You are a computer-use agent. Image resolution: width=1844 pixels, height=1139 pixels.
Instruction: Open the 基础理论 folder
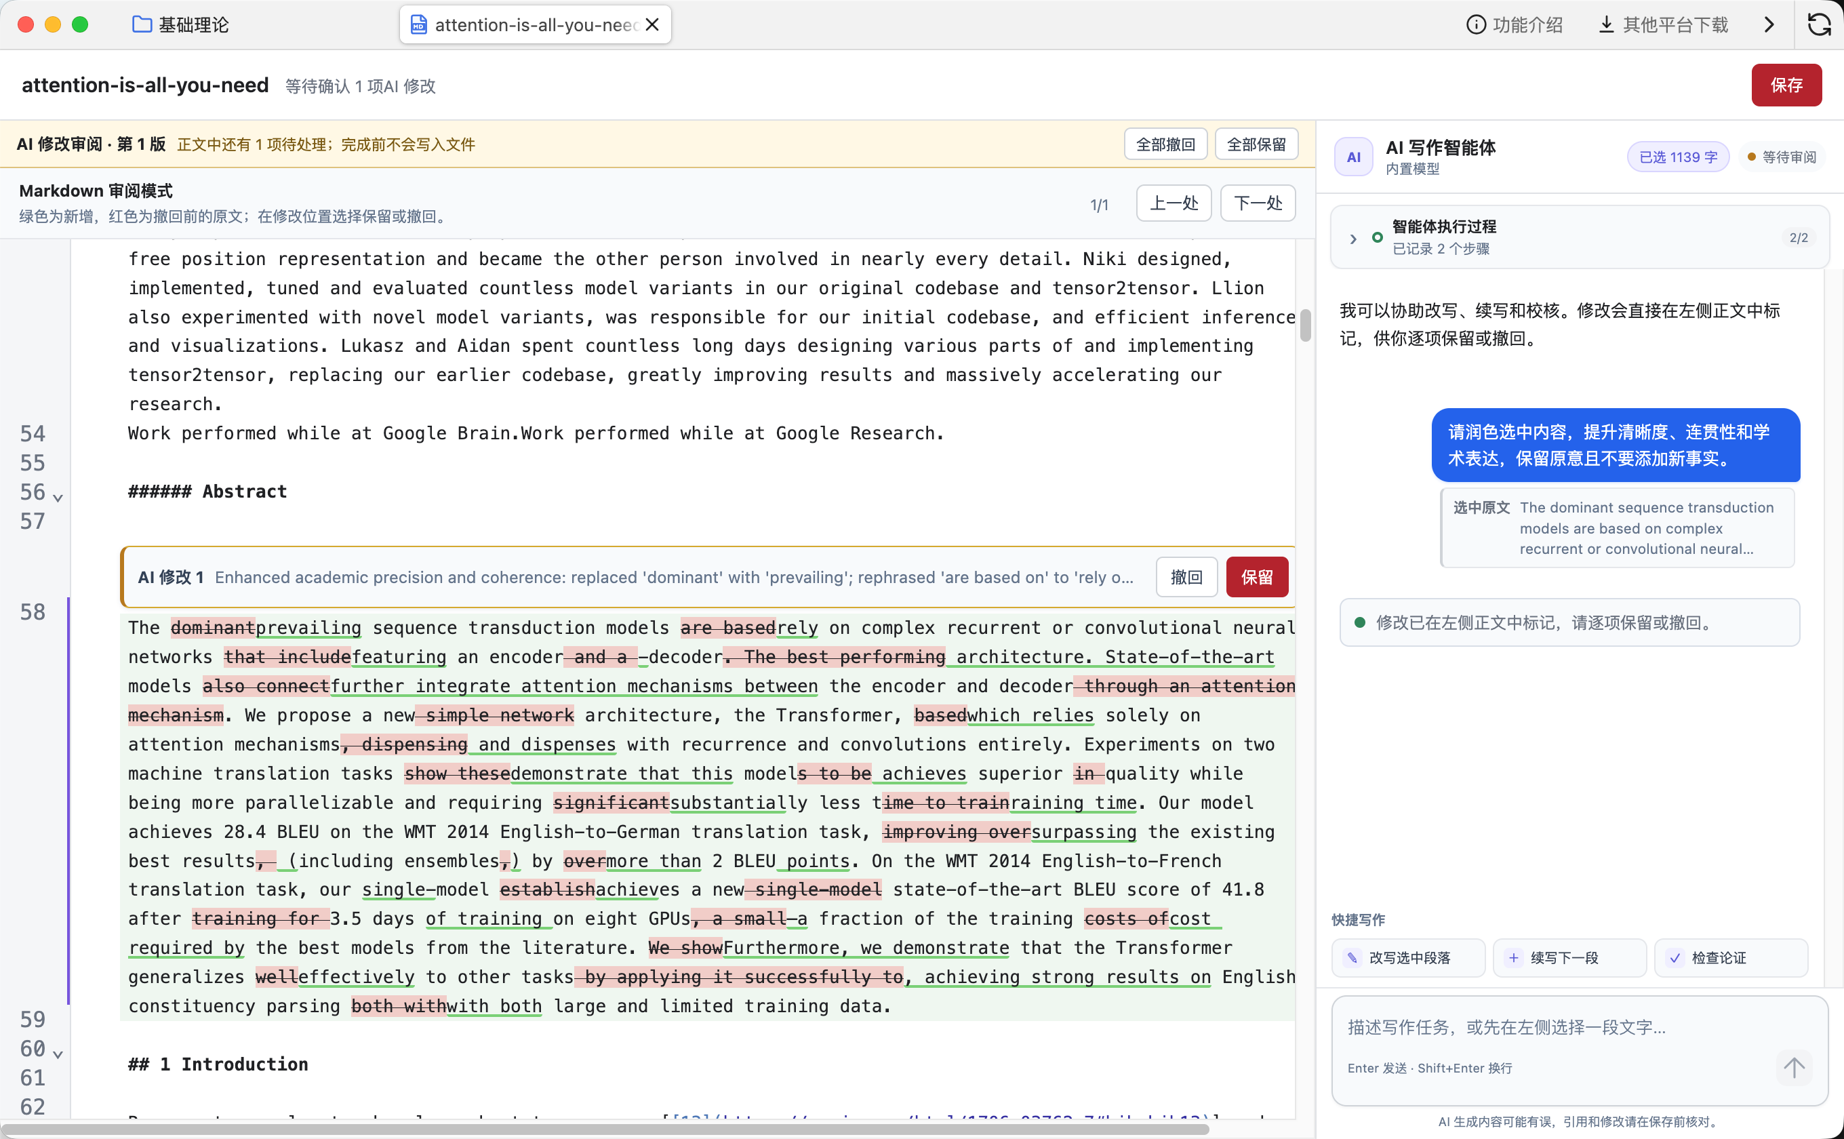coord(180,25)
